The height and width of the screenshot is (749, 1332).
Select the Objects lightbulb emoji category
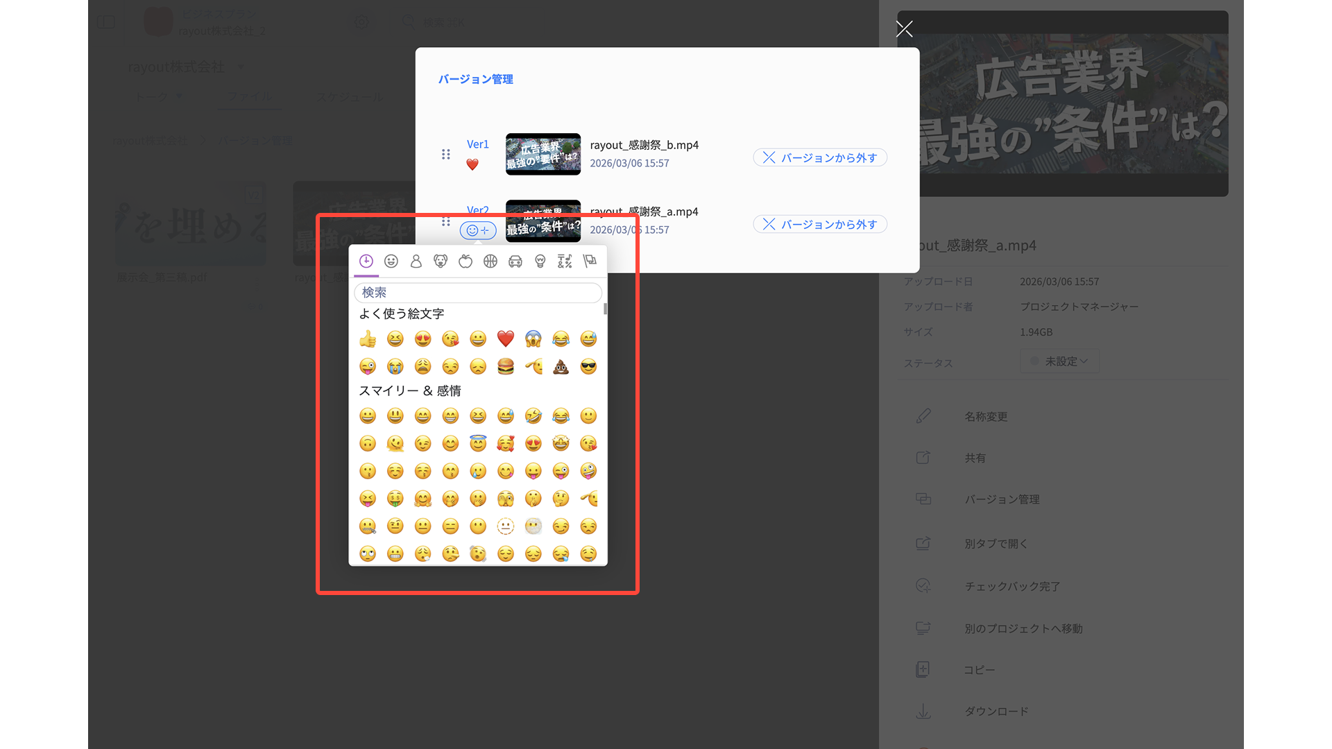(540, 261)
